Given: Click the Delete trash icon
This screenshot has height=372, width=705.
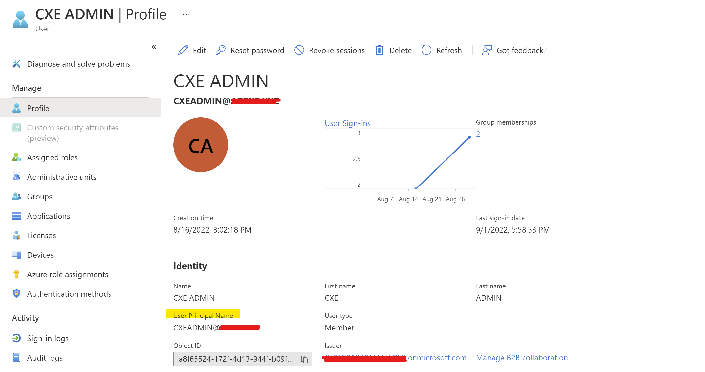Looking at the screenshot, I should click(x=379, y=50).
